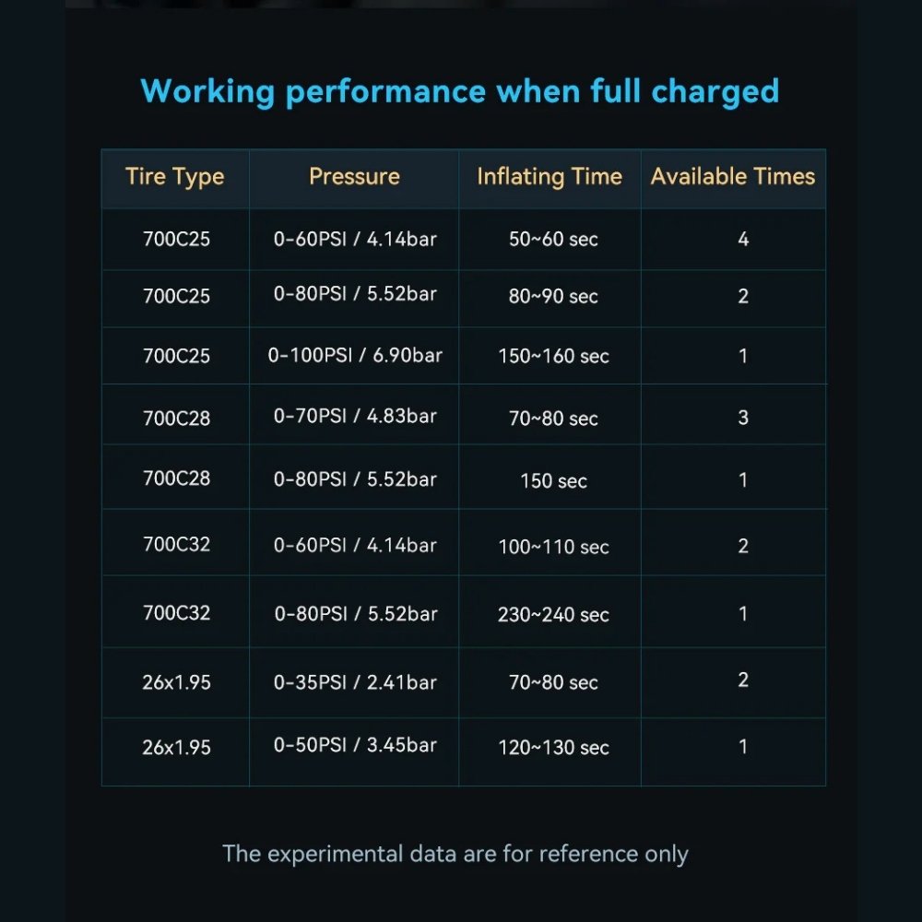
Task: Select the Inflating Time column header
Action: 550,177
